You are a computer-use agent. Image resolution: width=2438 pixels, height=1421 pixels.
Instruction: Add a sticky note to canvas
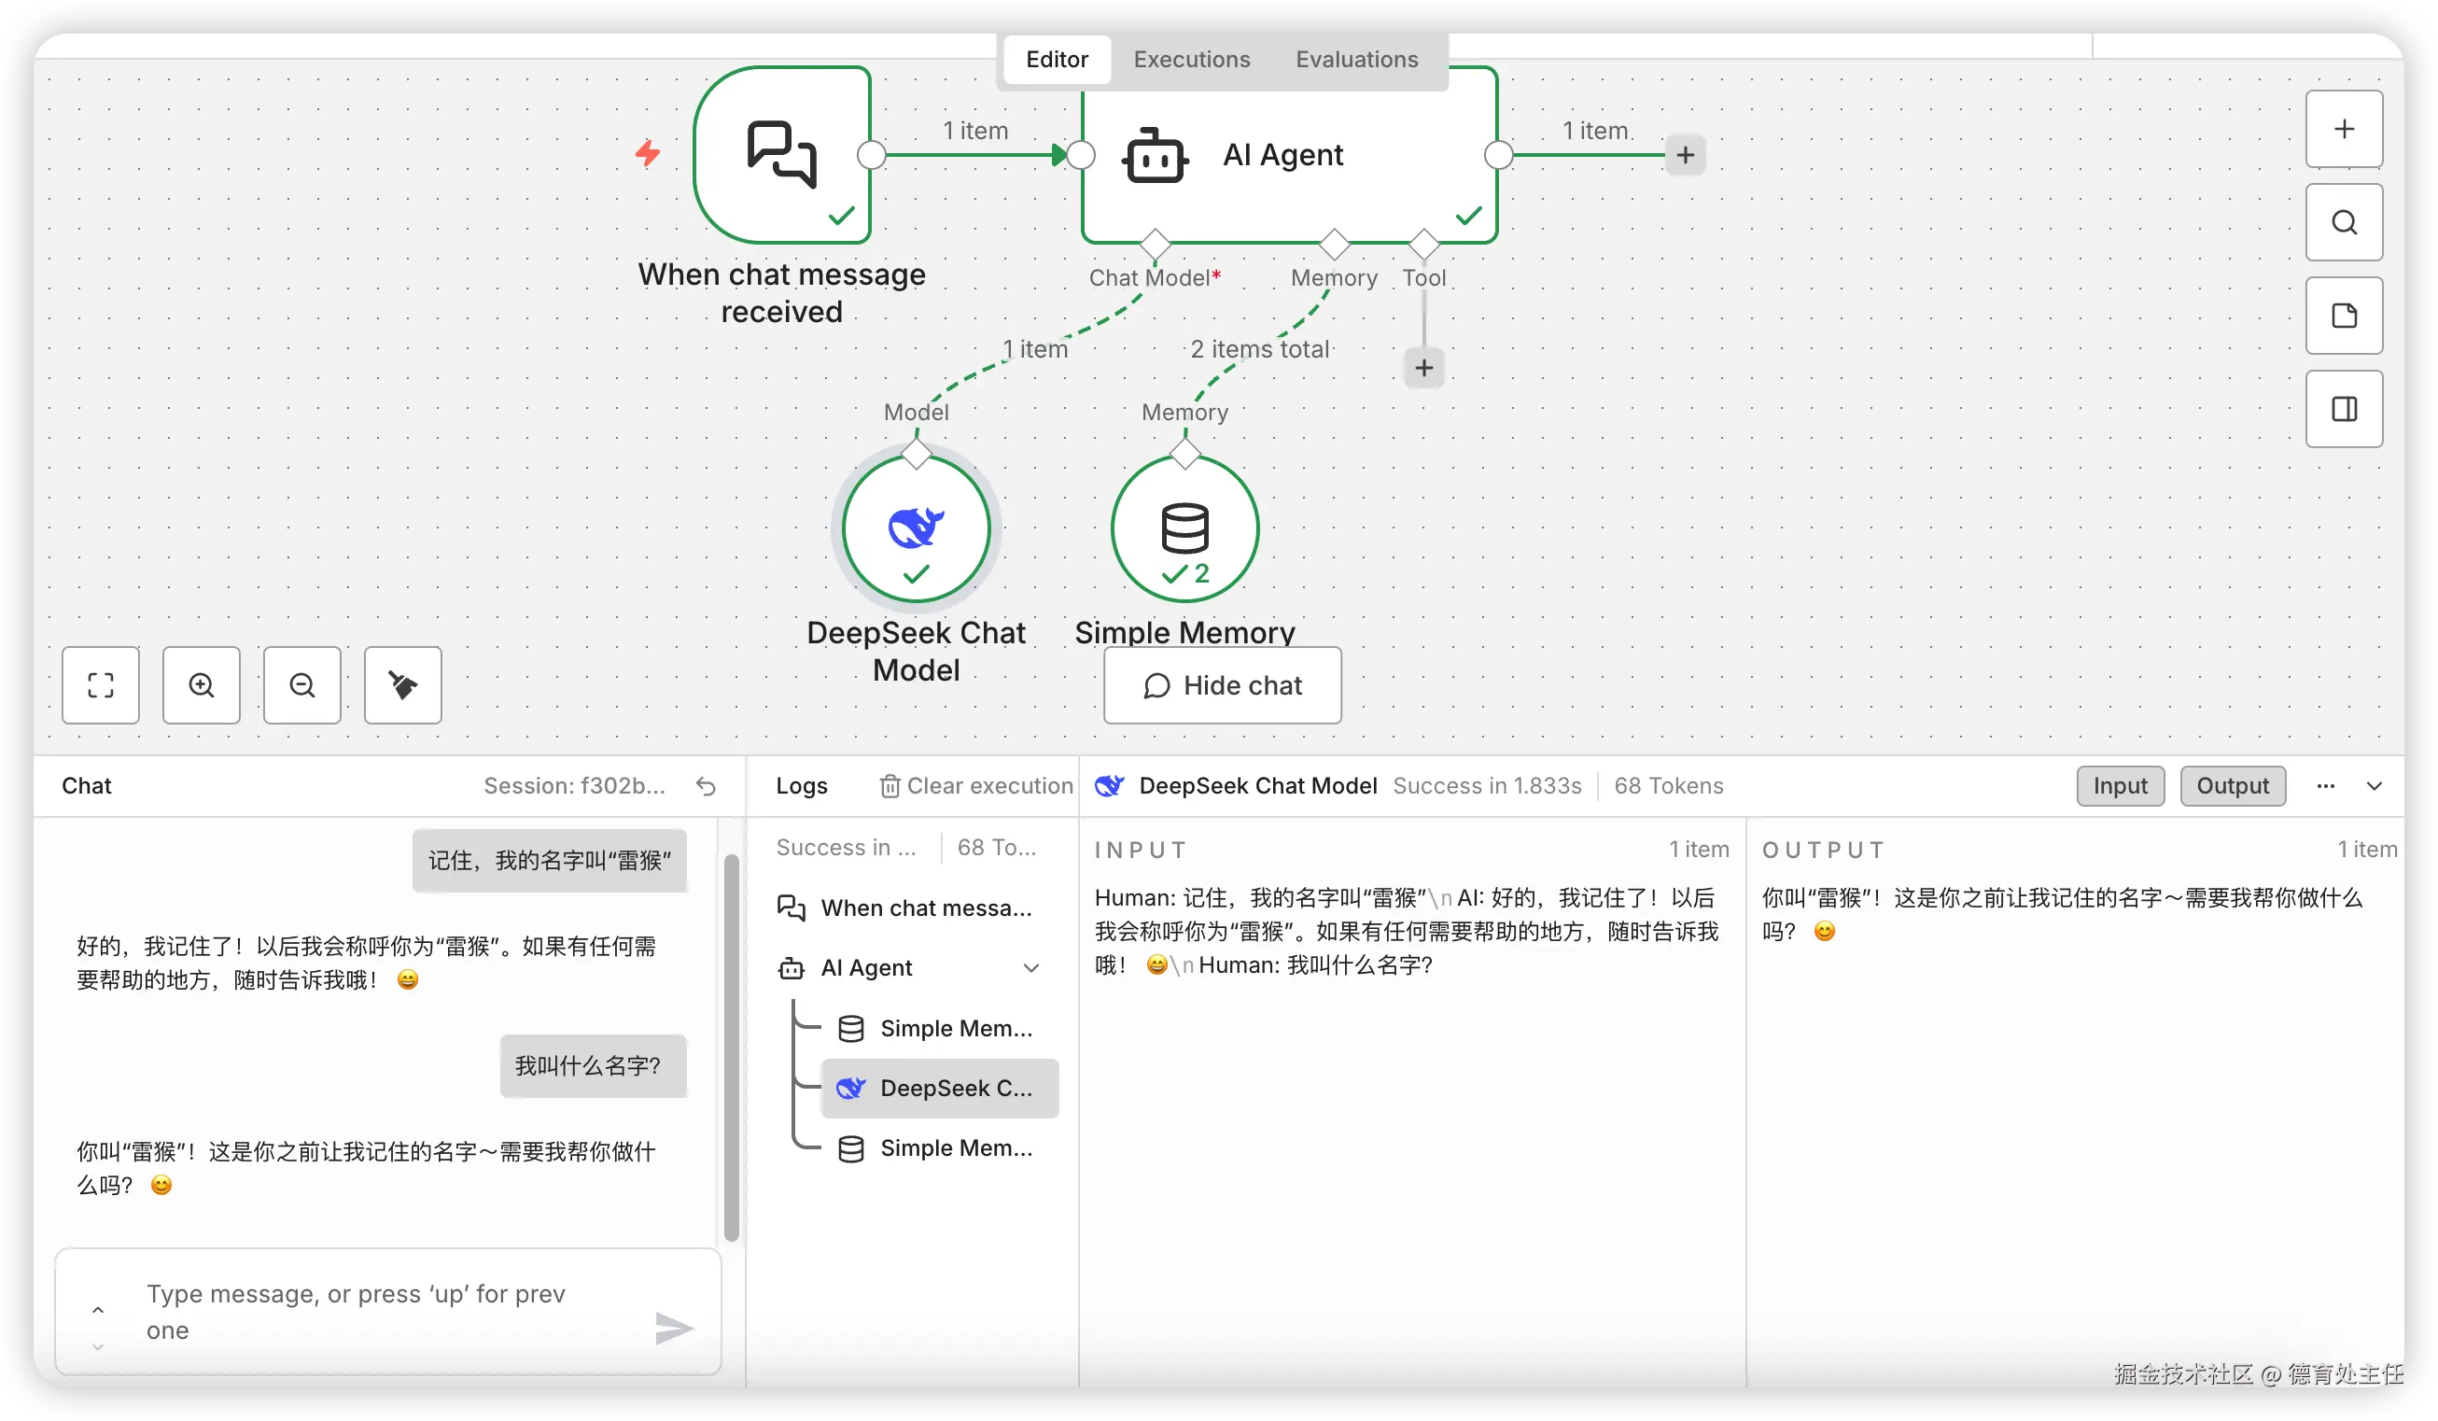pos(2343,316)
